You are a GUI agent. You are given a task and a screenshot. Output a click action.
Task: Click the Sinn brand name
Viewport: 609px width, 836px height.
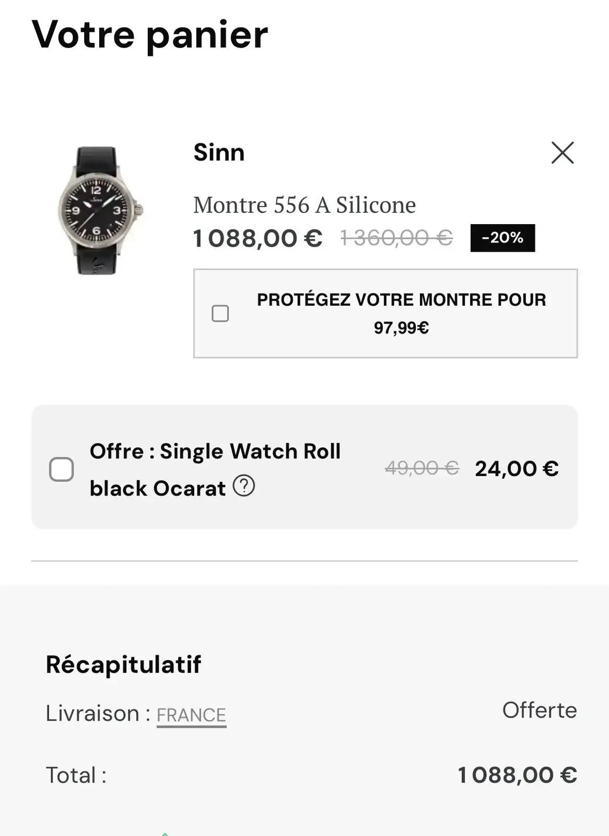[x=219, y=153]
